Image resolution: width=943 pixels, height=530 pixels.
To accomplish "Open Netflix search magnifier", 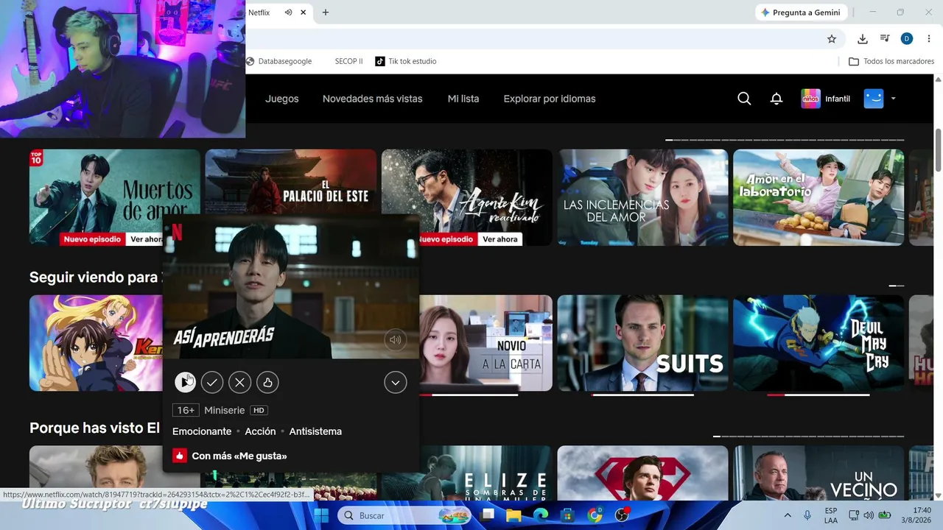I will click(744, 99).
